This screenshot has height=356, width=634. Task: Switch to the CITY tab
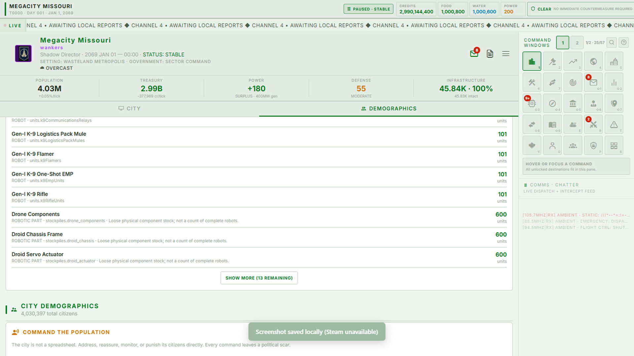click(129, 108)
